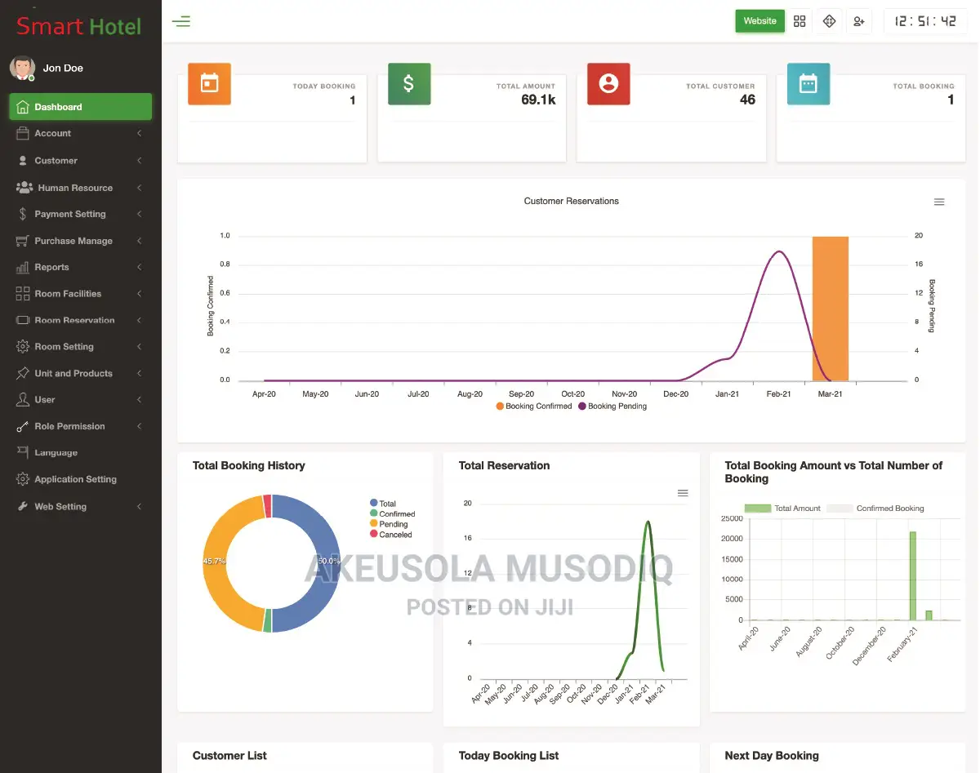This screenshot has height=773, width=980.
Task: Click the digital clock display
Action: click(925, 21)
